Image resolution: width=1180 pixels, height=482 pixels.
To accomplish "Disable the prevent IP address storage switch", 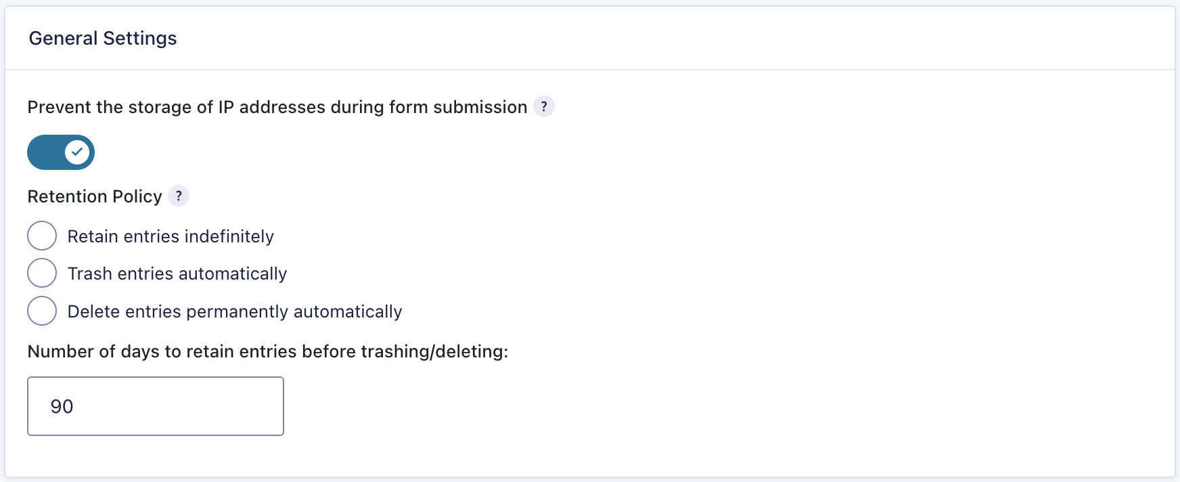I will tap(61, 152).
